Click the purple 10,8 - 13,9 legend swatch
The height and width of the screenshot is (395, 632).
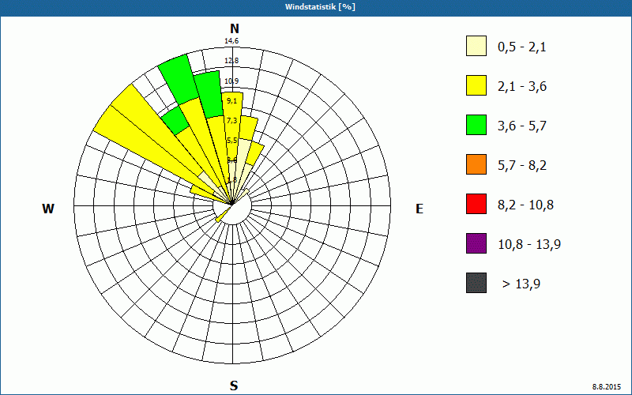[x=476, y=243]
